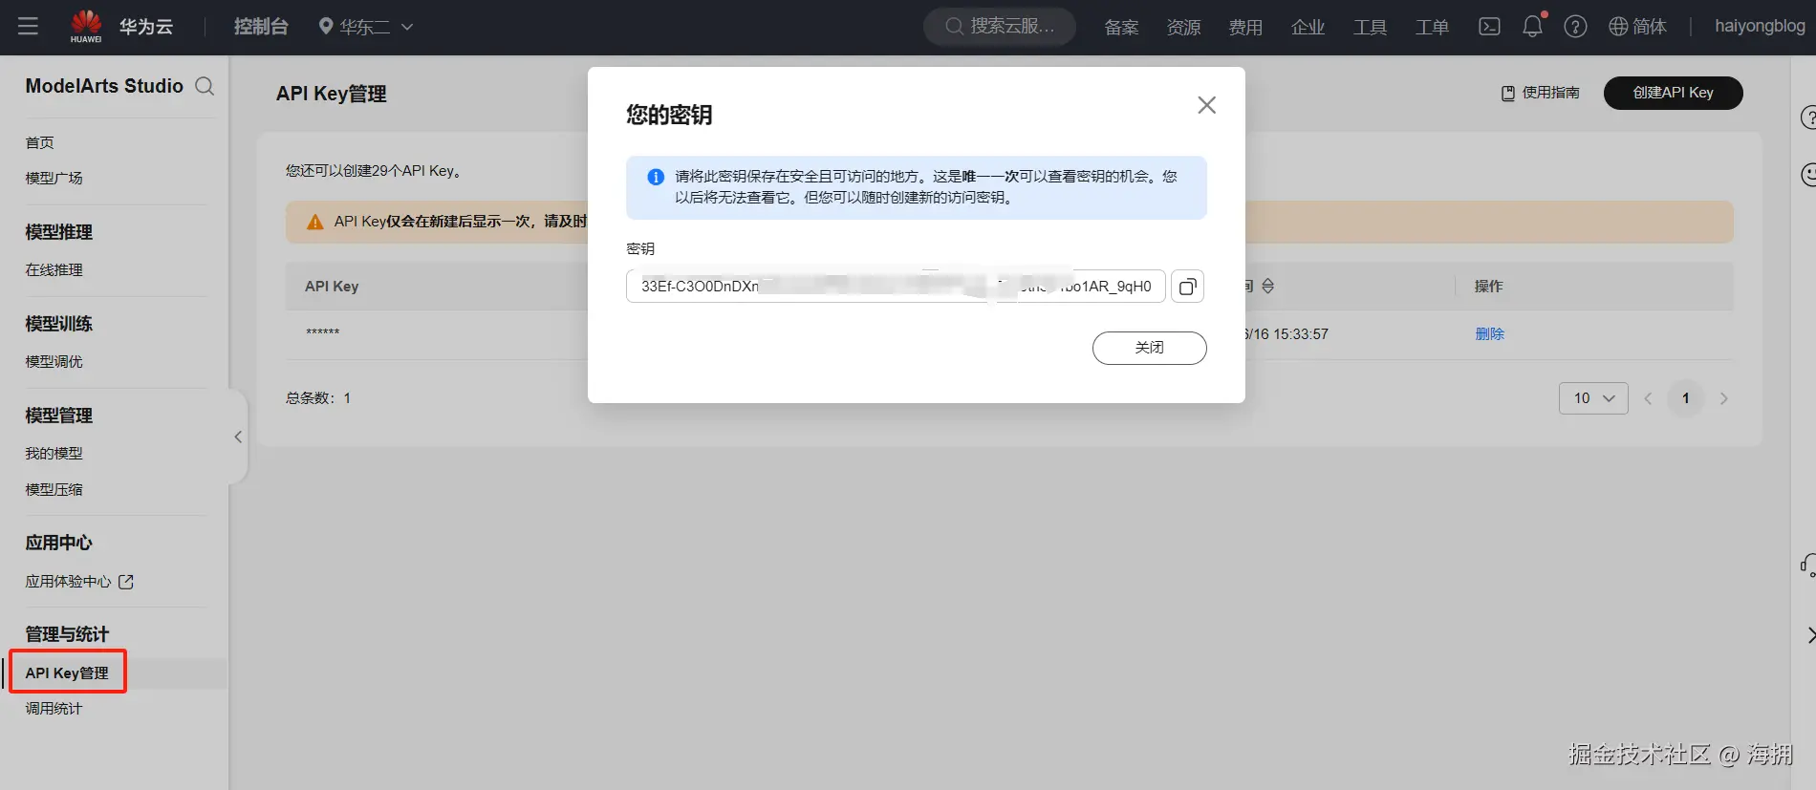This screenshot has width=1816, height=790.
Task: Open the haiyongblog account menu
Action: [1760, 27]
